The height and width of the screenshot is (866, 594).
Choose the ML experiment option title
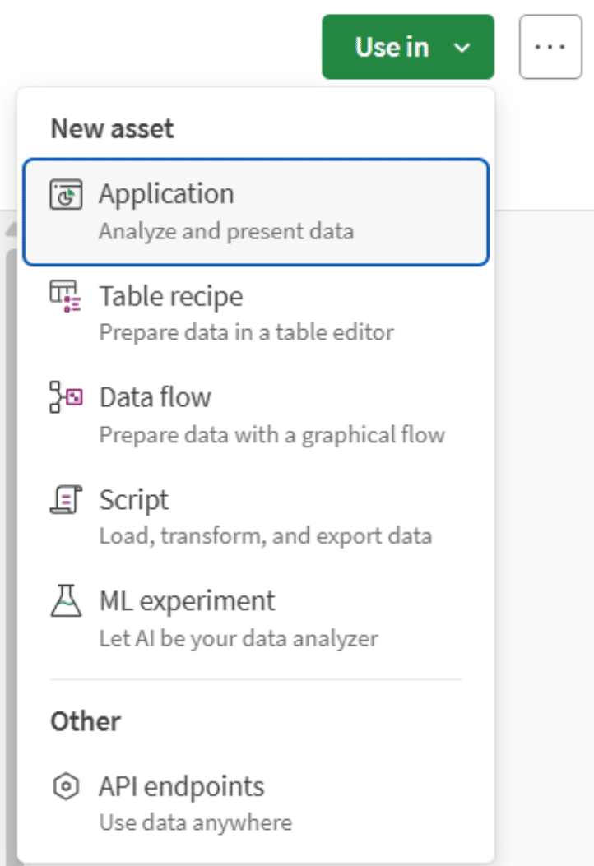coord(187,601)
